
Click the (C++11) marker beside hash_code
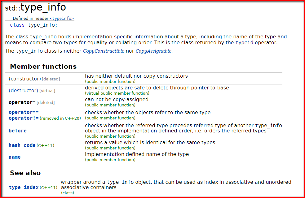(x=45, y=145)
